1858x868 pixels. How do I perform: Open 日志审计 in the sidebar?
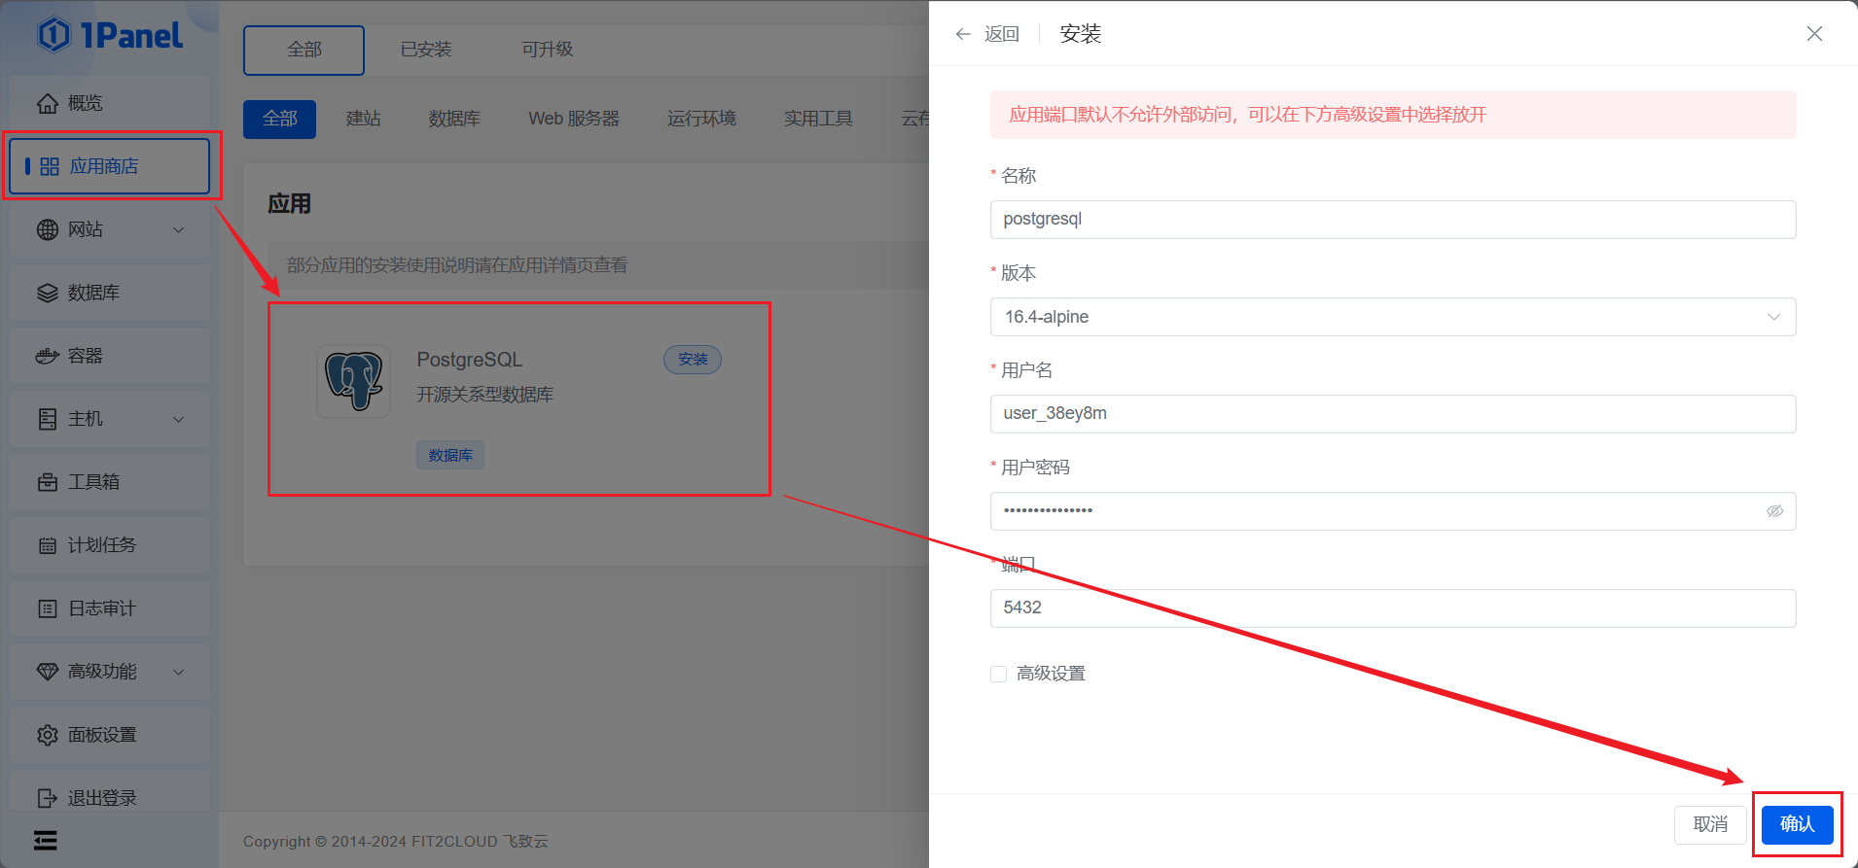[x=110, y=608]
